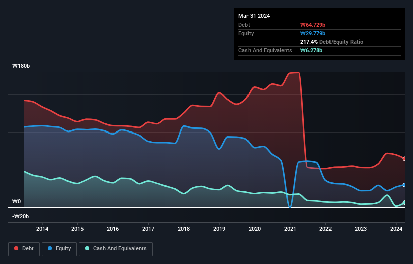Click the blue Equity legend dot

(x=50, y=248)
